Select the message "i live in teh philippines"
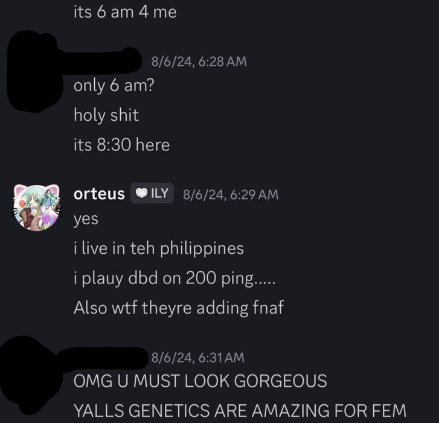Image resolution: width=439 pixels, height=423 pixels. (x=159, y=248)
